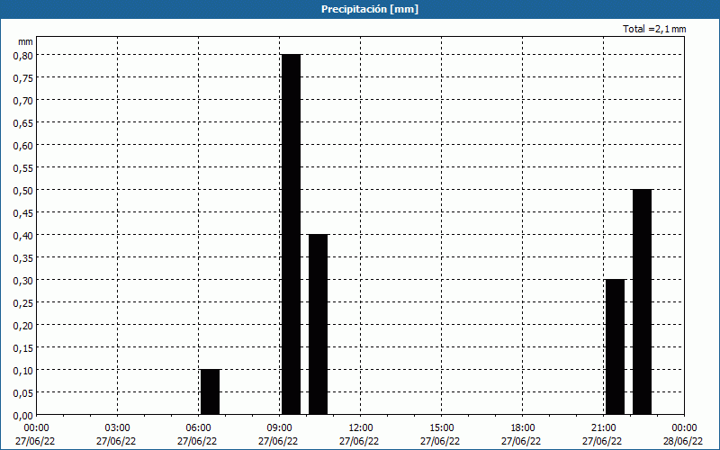Click the 0,35 y-axis label
The image size is (720, 450).
coord(23,257)
